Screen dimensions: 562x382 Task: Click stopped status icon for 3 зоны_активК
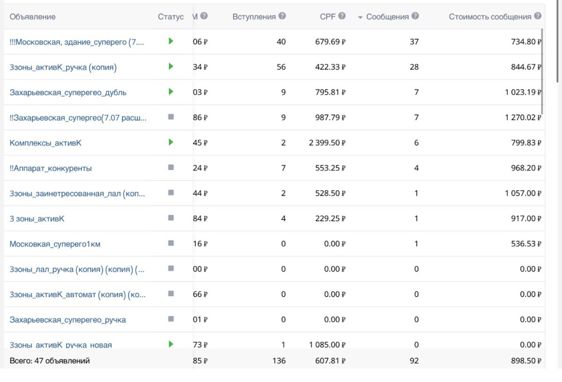click(x=171, y=218)
